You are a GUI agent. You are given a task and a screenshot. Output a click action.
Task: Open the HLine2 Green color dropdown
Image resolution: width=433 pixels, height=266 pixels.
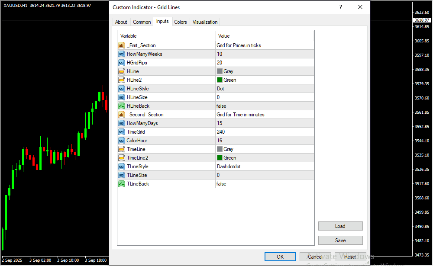[x=264, y=80]
